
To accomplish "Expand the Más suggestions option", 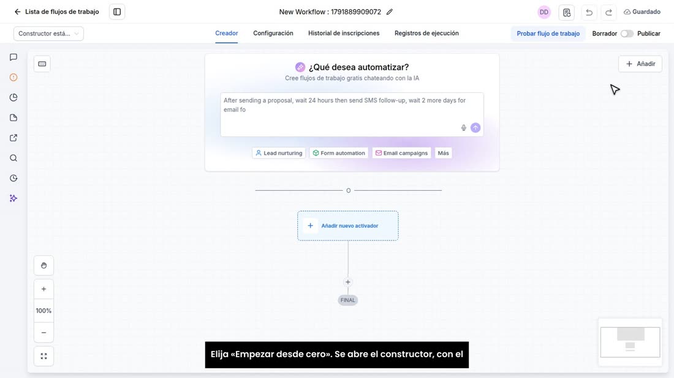I will click(443, 153).
